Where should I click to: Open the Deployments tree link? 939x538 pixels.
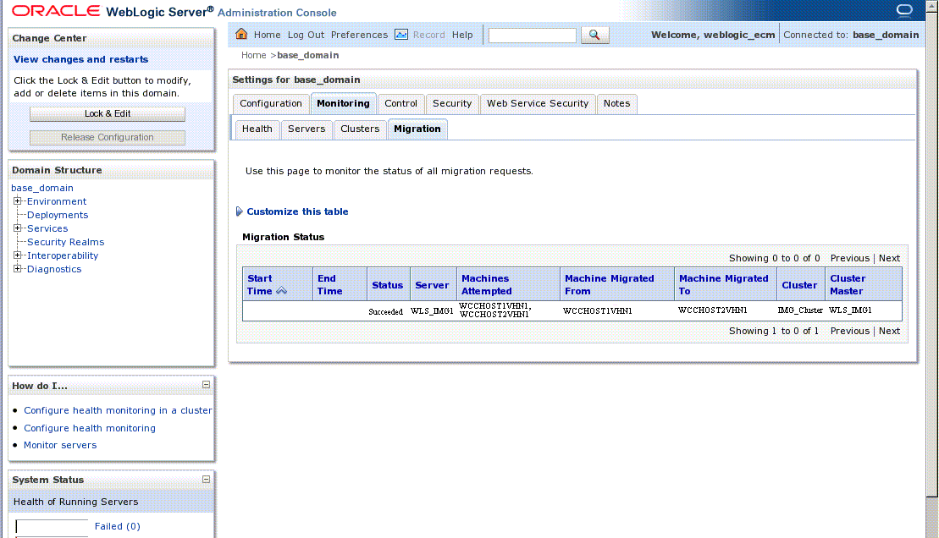(x=58, y=215)
